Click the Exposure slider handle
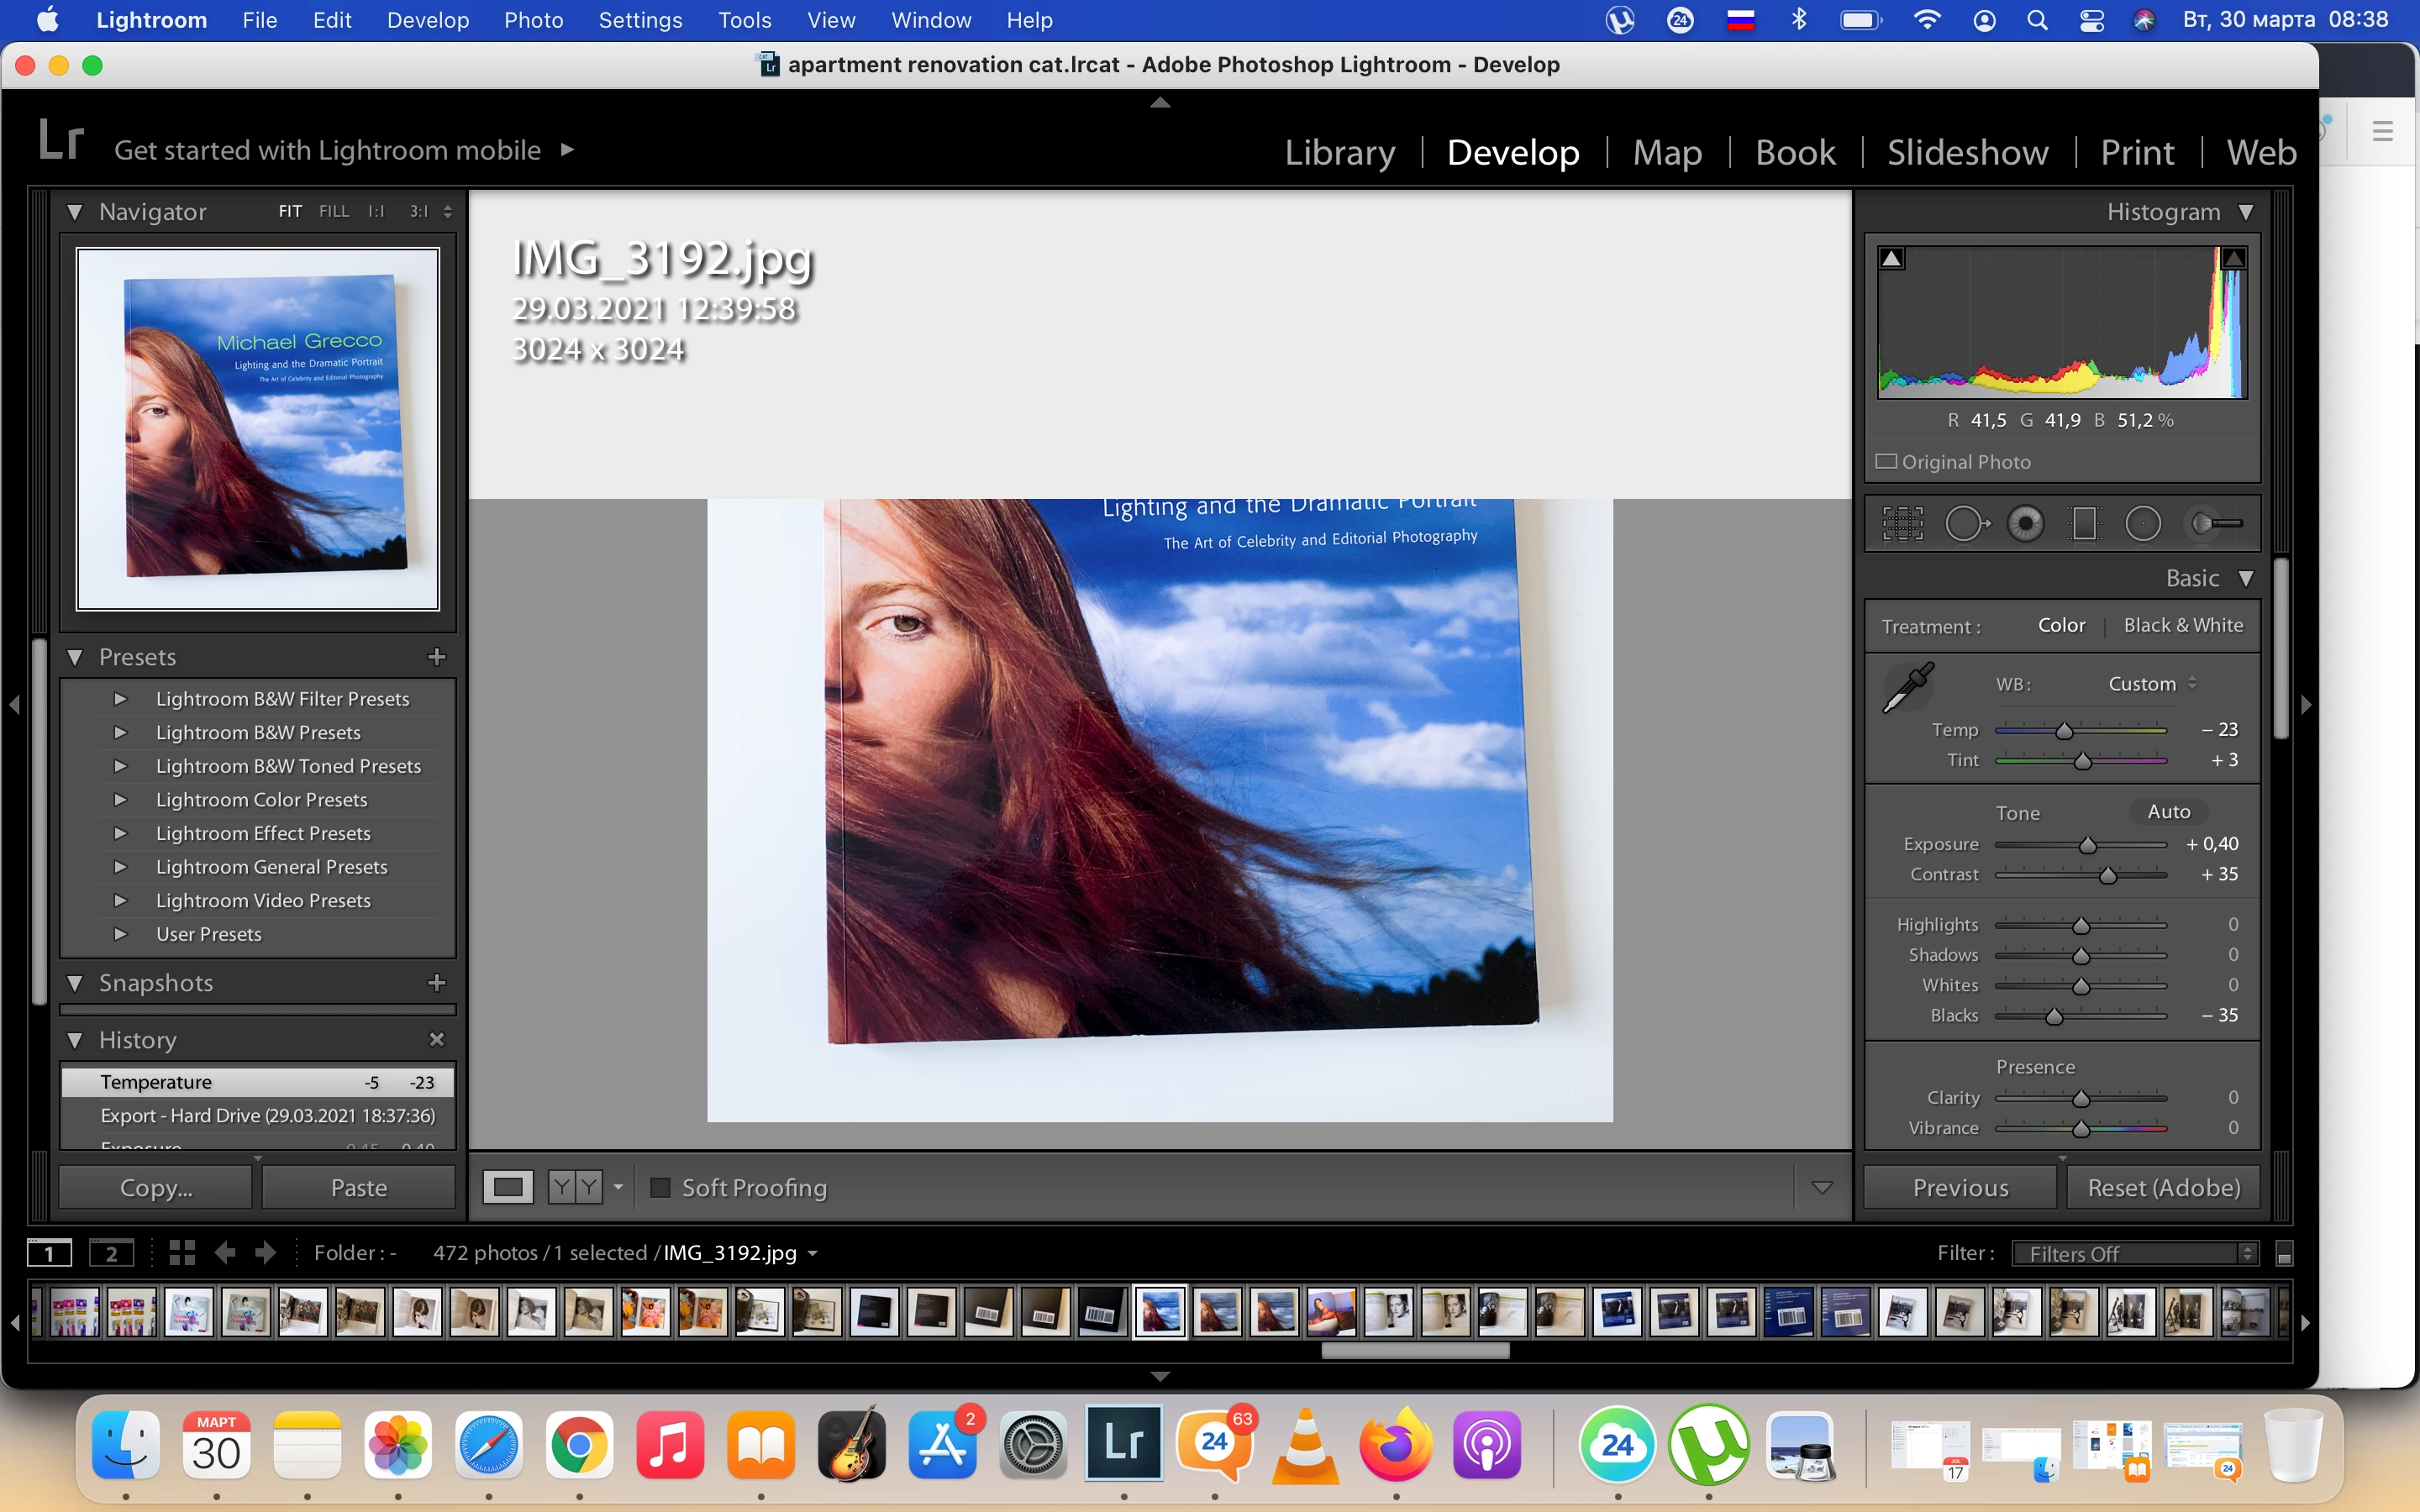2420x1512 pixels. click(2088, 846)
